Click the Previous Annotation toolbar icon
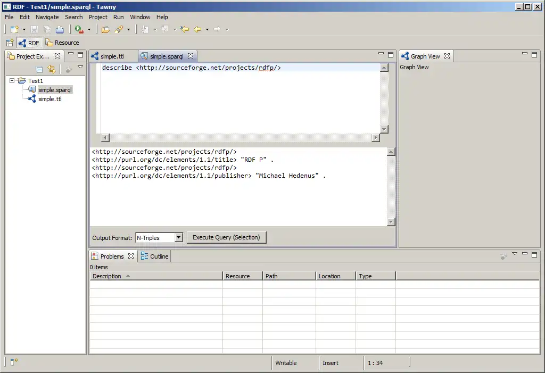 pyautogui.click(x=165, y=30)
